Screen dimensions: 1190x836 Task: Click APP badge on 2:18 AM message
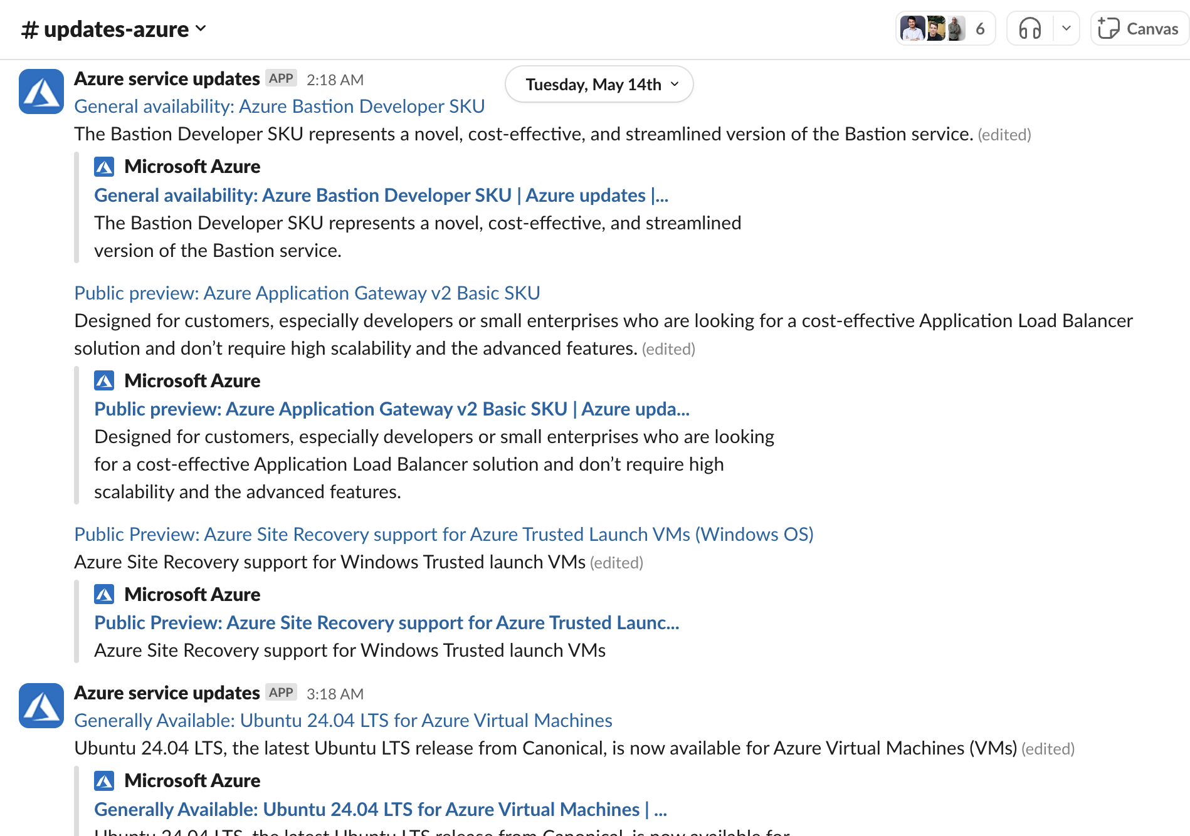coord(281,78)
